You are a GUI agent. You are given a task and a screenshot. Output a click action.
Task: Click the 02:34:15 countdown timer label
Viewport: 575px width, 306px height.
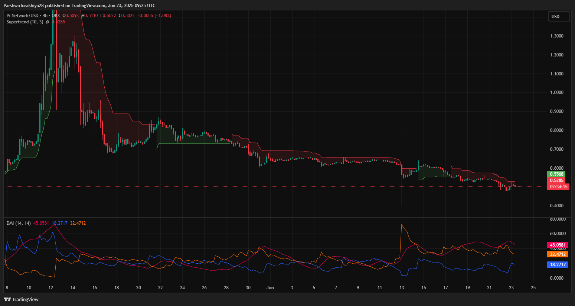tap(558, 187)
